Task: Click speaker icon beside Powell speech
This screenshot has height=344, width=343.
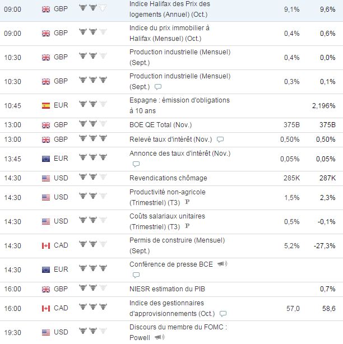Action: pyautogui.click(x=159, y=337)
